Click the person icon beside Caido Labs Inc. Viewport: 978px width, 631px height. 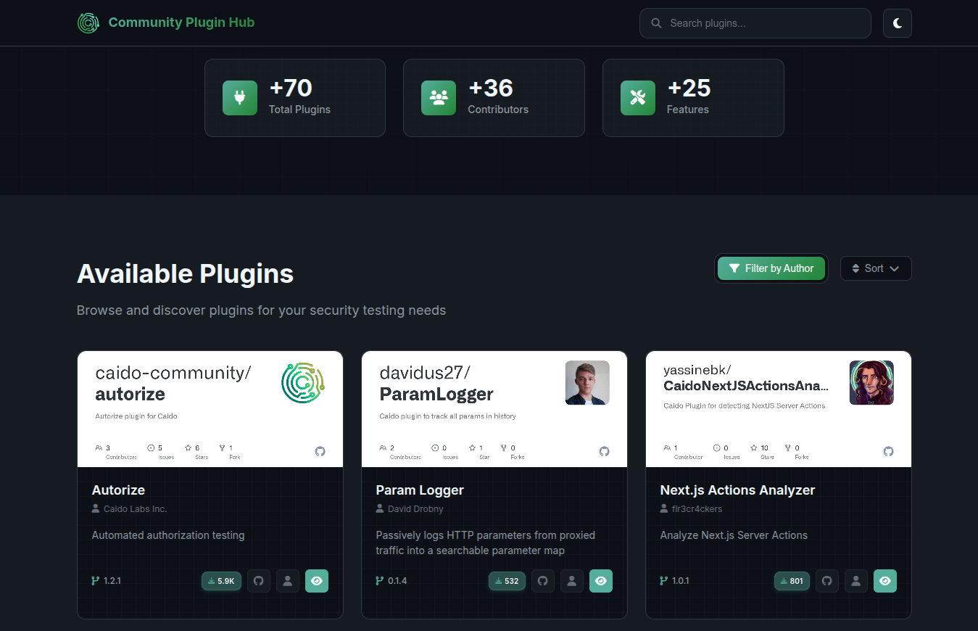click(x=96, y=509)
